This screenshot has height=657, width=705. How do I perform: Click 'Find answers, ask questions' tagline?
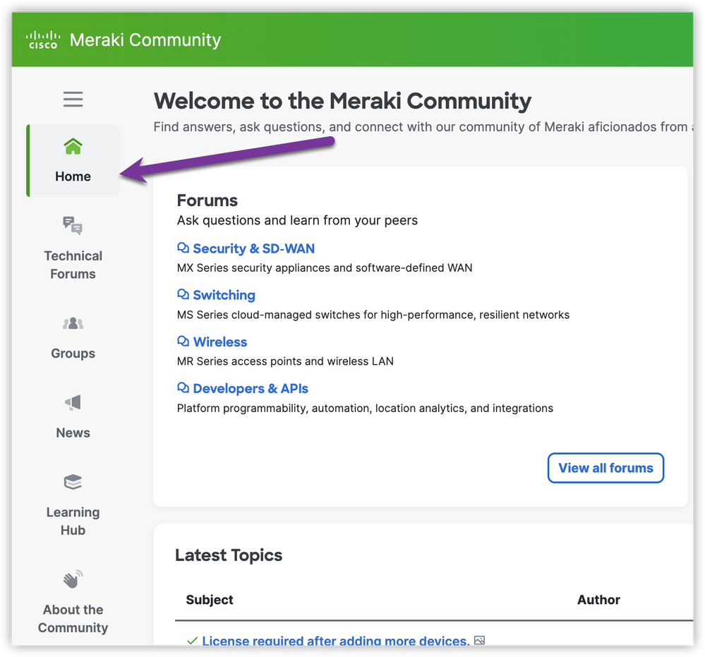(423, 127)
